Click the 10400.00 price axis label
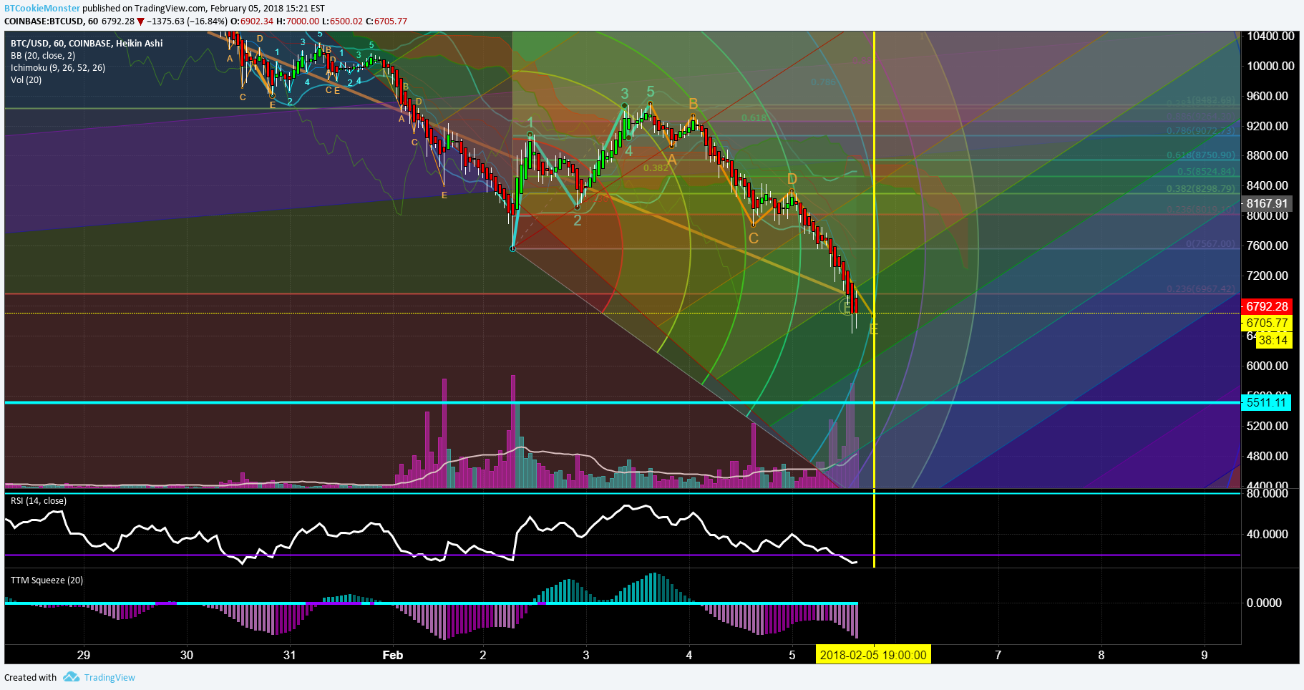1304x690 pixels. pyautogui.click(x=1270, y=36)
